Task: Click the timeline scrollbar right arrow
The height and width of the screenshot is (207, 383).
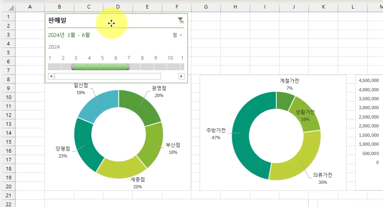Action: [x=181, y=76]
